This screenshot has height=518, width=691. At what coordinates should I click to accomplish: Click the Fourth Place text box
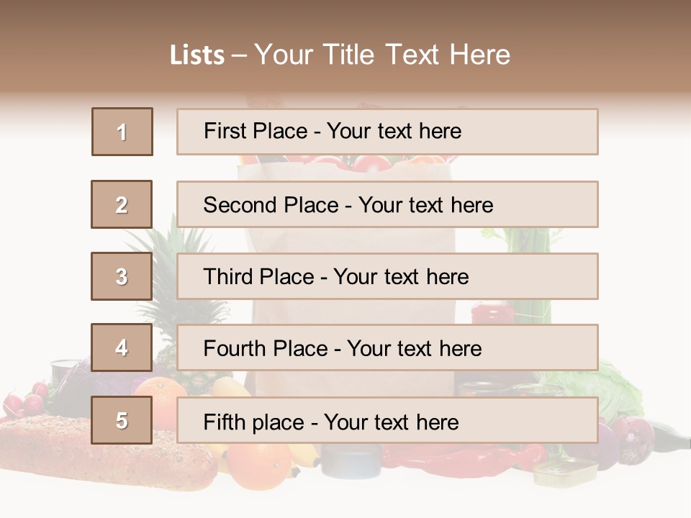tap(387, 347)
